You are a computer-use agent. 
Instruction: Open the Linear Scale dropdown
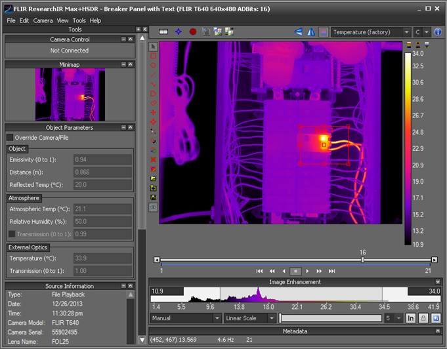(x=250, y=318)
